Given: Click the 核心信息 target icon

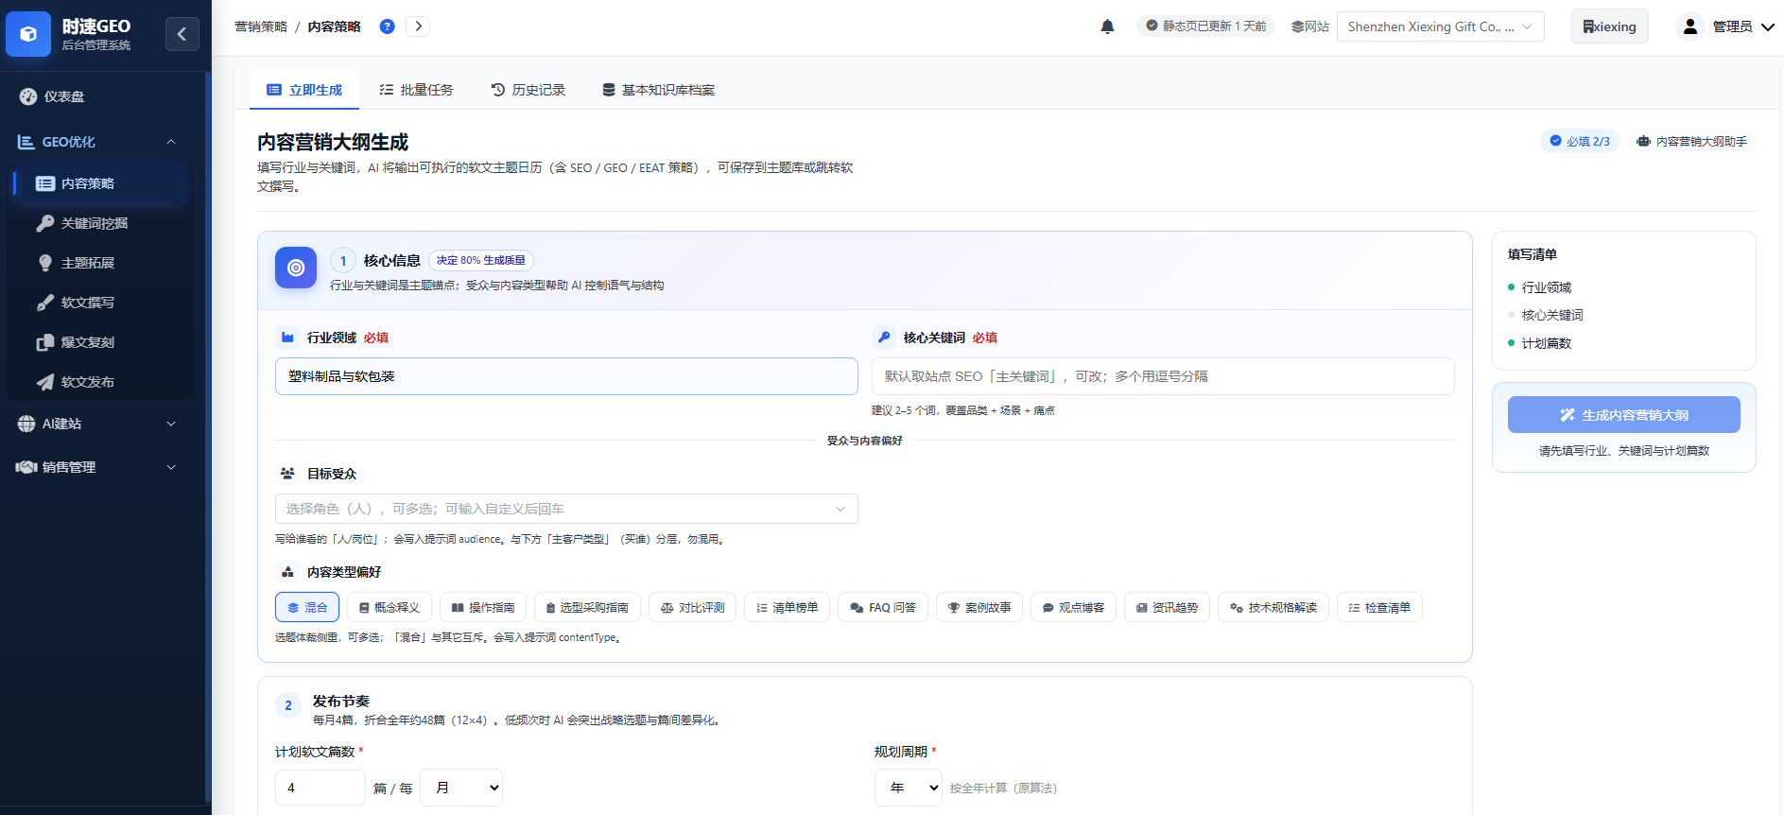Looking at the screenshot, I should coord(296,268).
